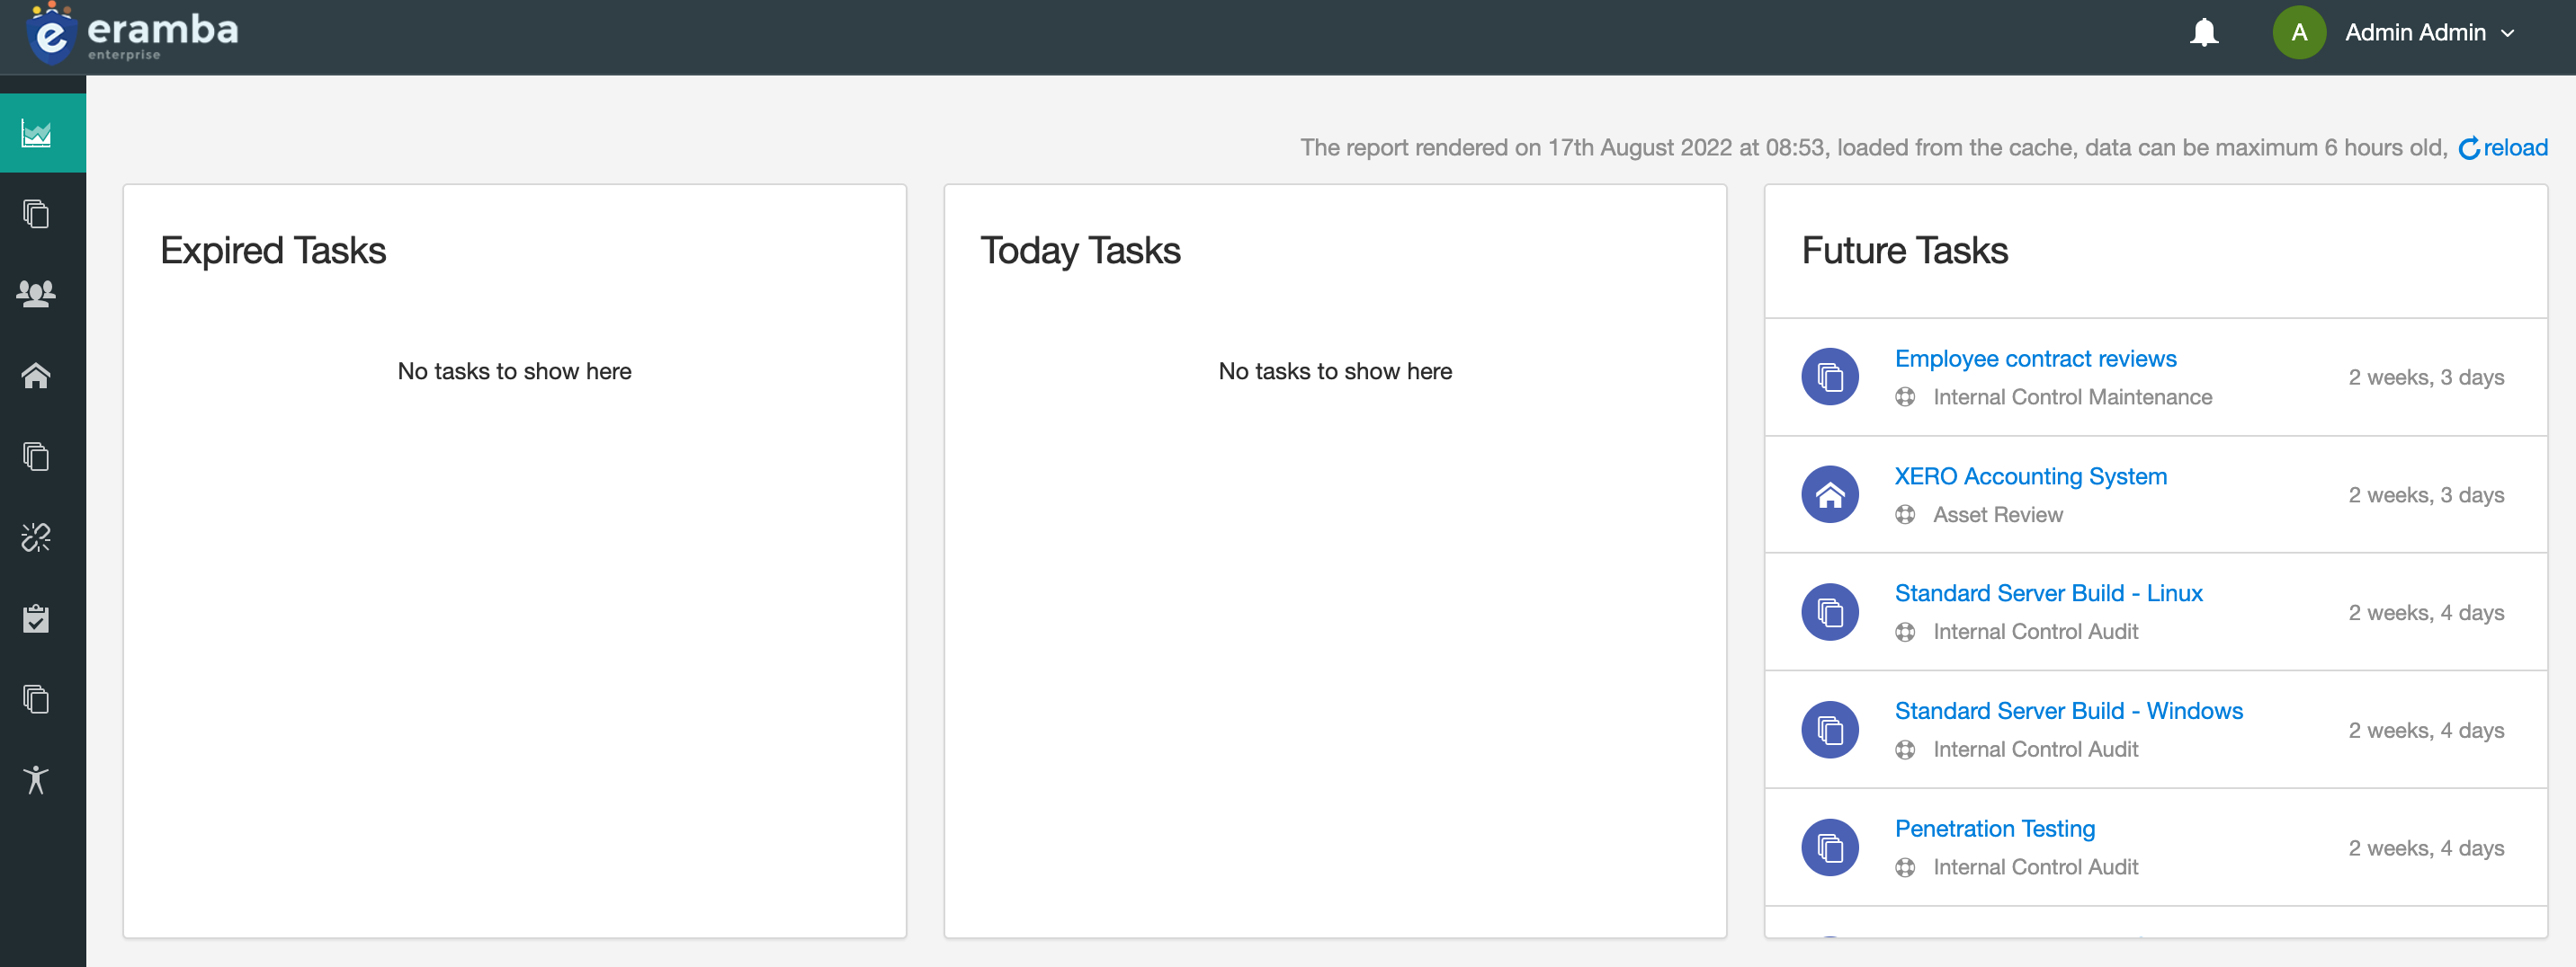Click the globe icon next to Asset Review
This screenshot has width=2576, height=967.
pos(1906,514)
